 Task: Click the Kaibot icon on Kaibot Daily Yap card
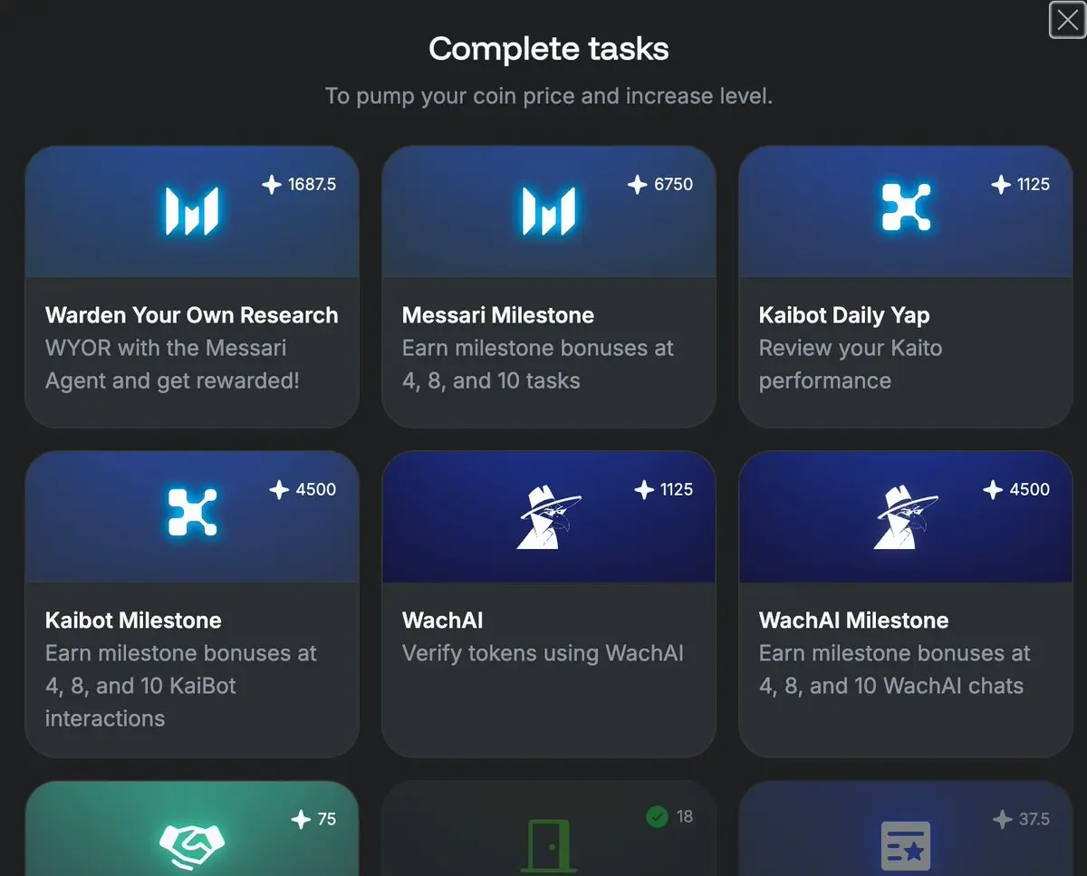pyautogui.click(x=906, y=207)
